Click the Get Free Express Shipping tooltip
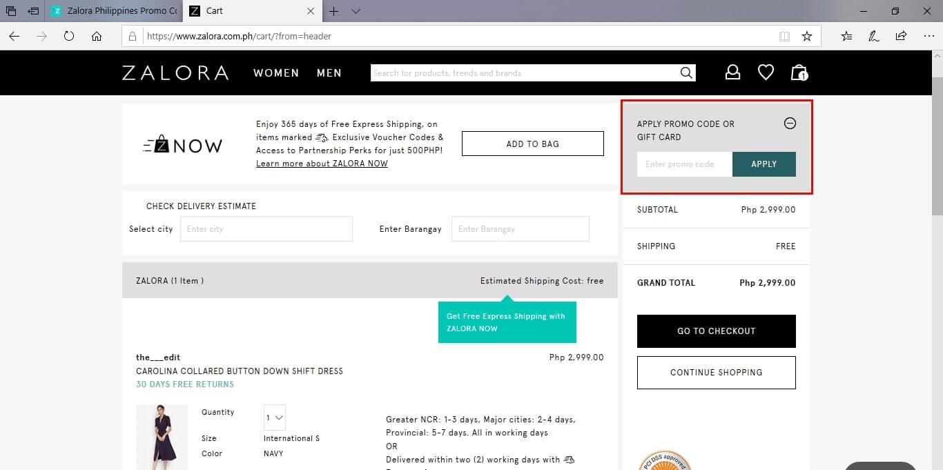Image resolution: width=943 pixels, height=470 pixels. point(507,322)
